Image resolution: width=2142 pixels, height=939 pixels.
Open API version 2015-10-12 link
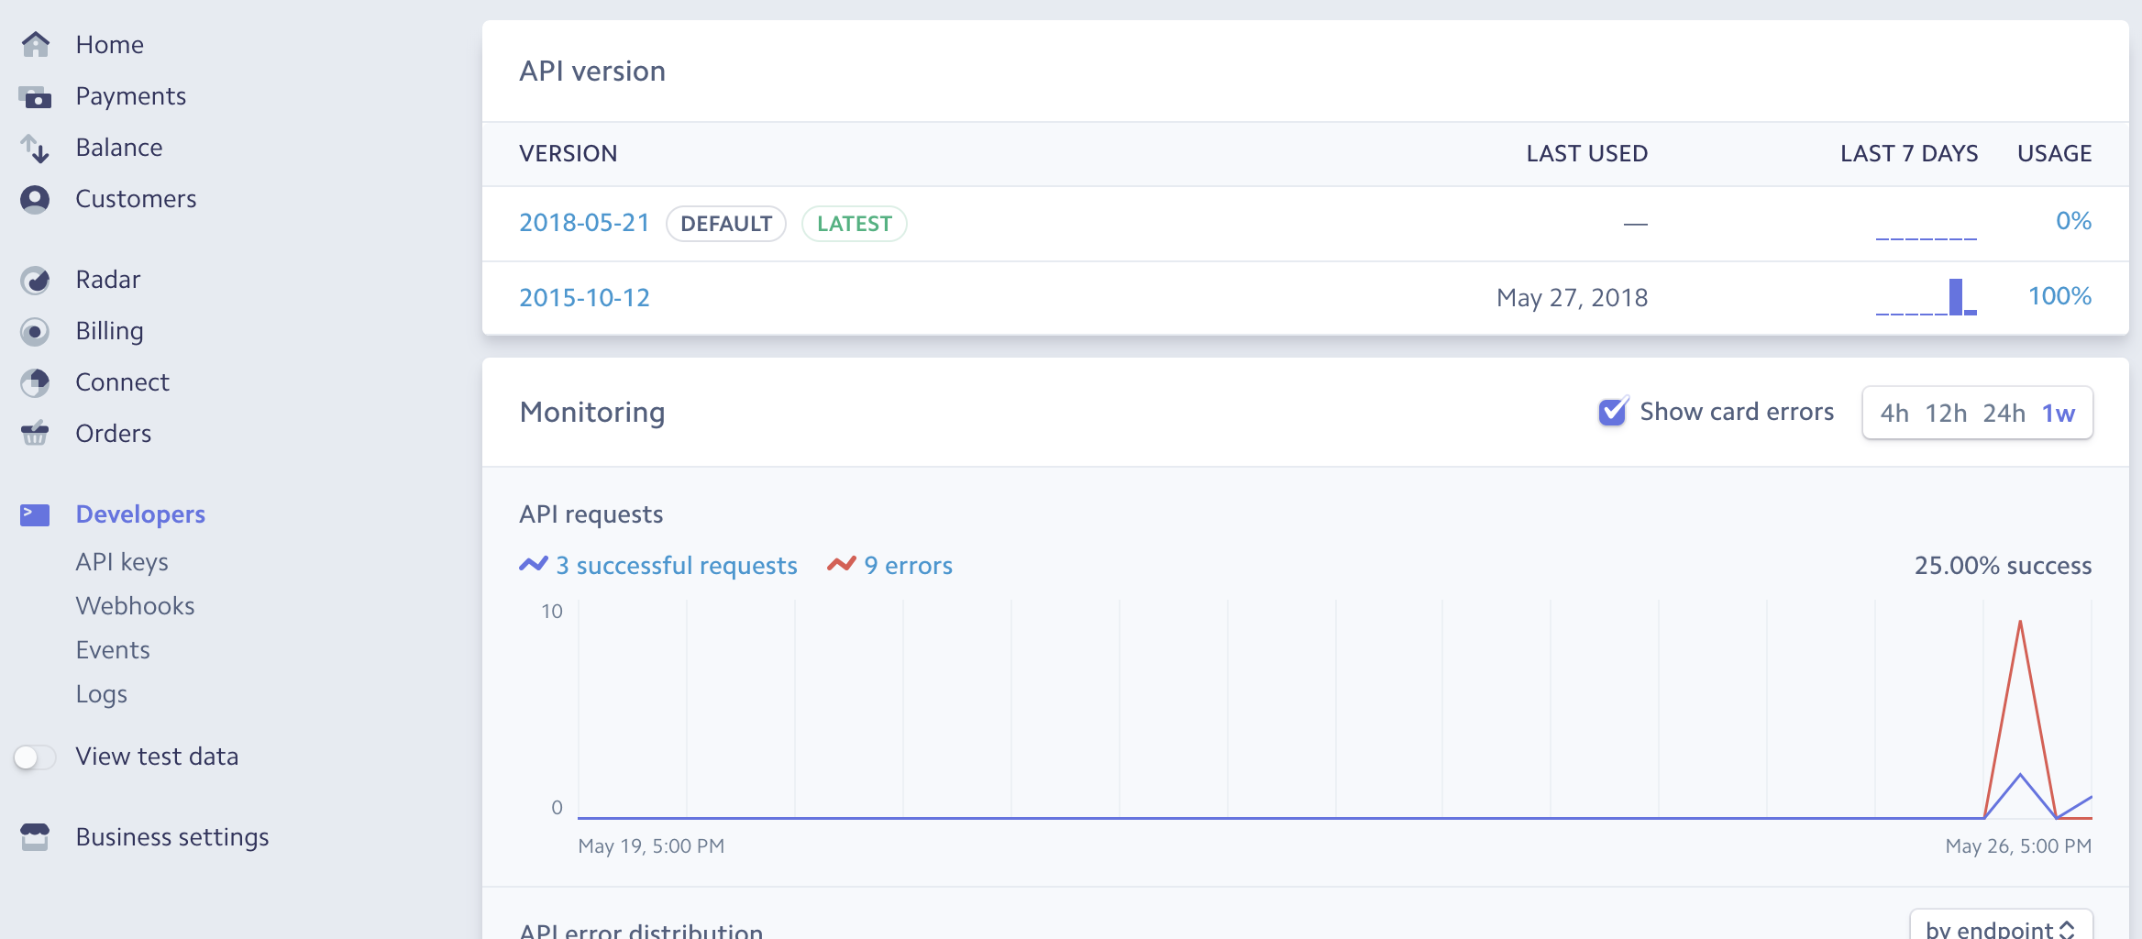point(584,297)
